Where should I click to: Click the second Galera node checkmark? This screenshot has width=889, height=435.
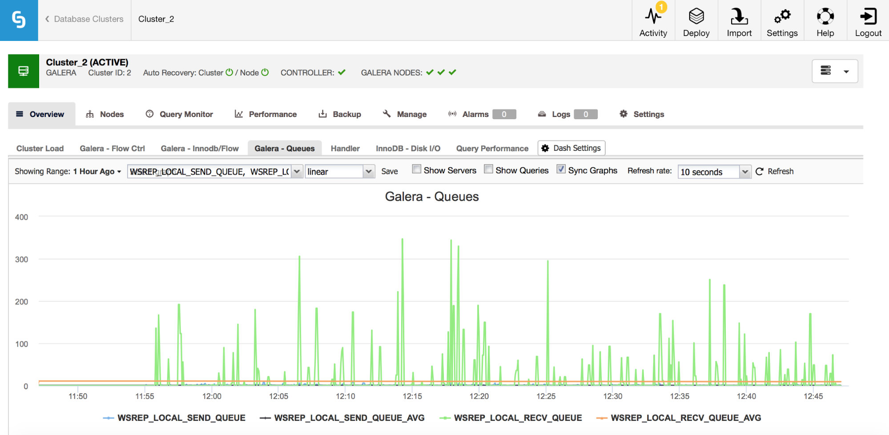point(441,72)
